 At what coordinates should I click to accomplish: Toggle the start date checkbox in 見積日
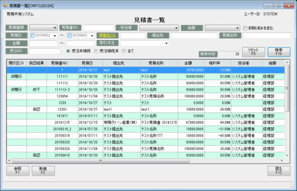pos(32,36)
